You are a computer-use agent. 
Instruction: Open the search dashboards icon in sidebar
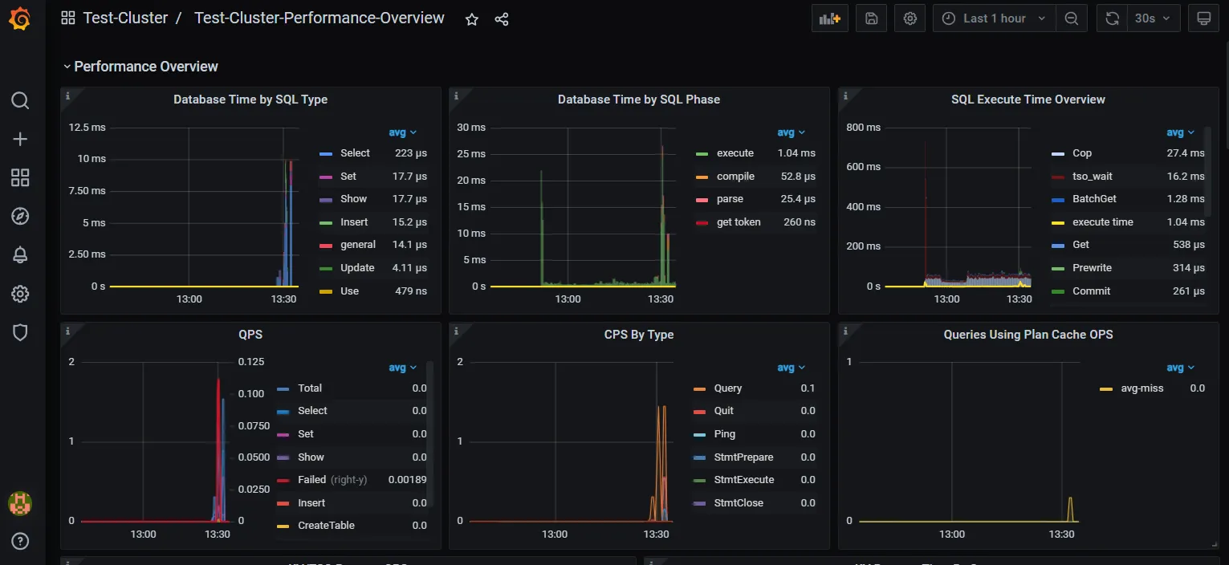[x=20, y=100]
